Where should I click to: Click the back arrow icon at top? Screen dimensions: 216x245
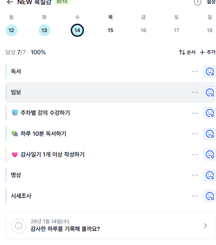[10, 2]
